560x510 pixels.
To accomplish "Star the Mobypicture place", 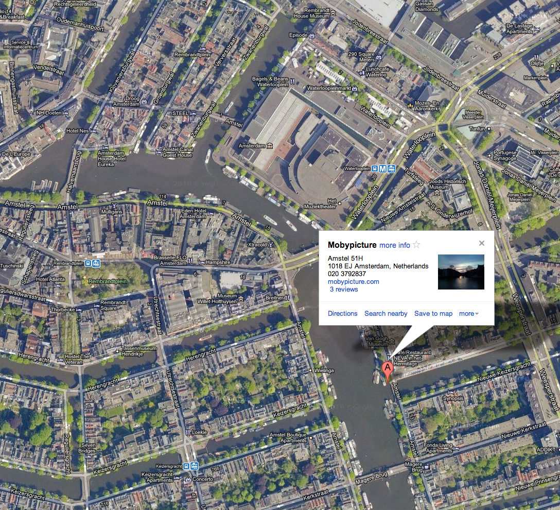I will coord(416,245).
